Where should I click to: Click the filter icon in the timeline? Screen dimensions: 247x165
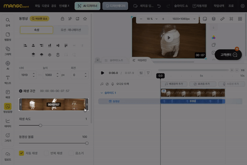pos(148,73)
